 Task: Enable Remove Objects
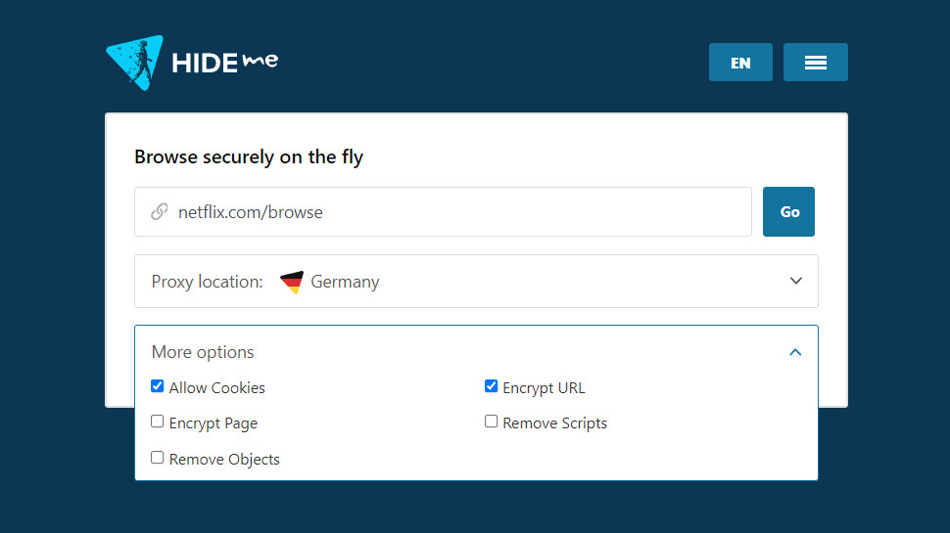point(157,458)
